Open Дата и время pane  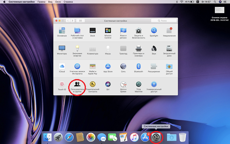123,87
